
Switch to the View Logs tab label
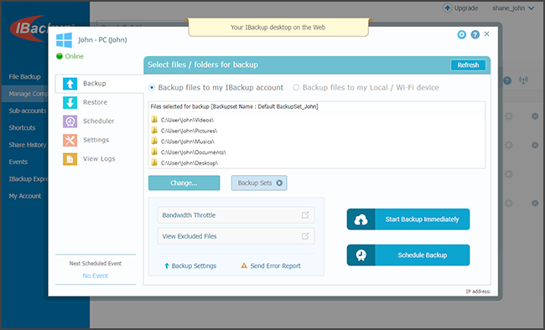[x=99, y=159]
